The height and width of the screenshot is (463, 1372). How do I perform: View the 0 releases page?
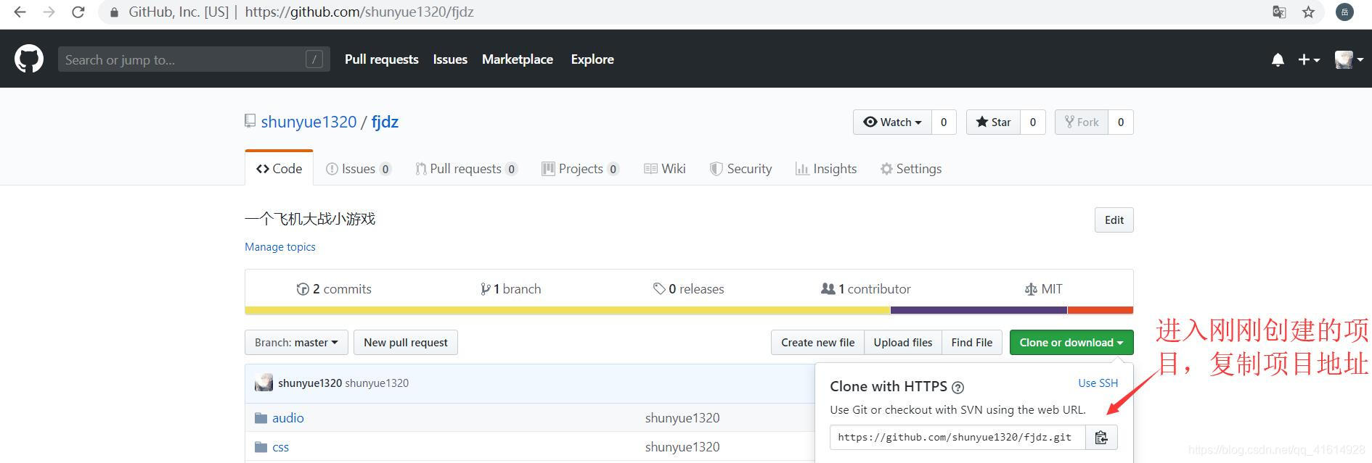pos(688,289)
